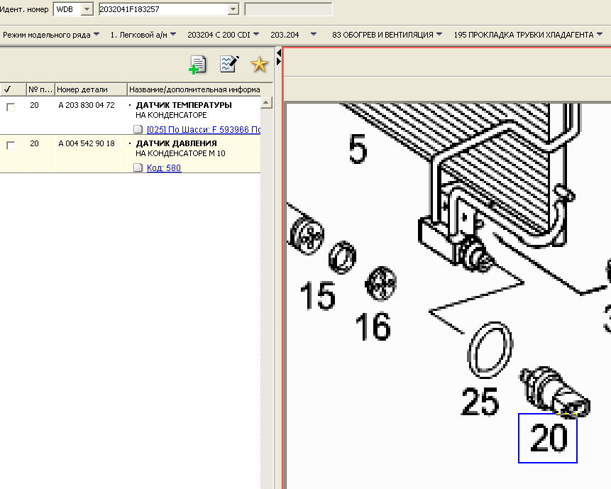Open the notes editor icon with pencil
Screen dimensions: 611x489
(229, 65)
